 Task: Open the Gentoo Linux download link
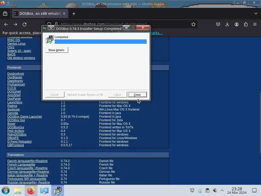coord(17,43)
